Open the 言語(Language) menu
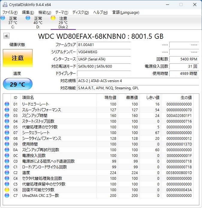The image size is (202, 208). [x=126, y=12]
